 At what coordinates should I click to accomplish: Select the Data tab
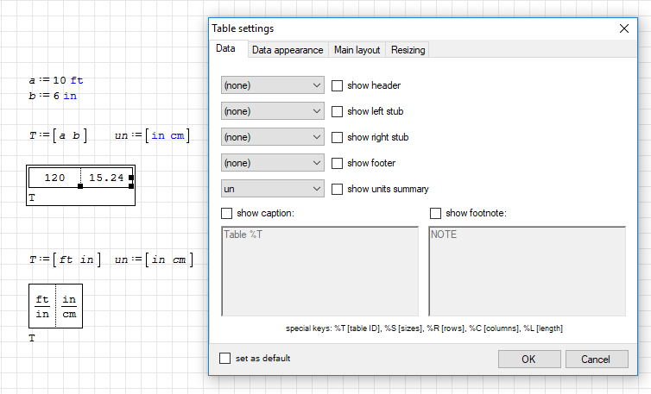tap(225, 49)
